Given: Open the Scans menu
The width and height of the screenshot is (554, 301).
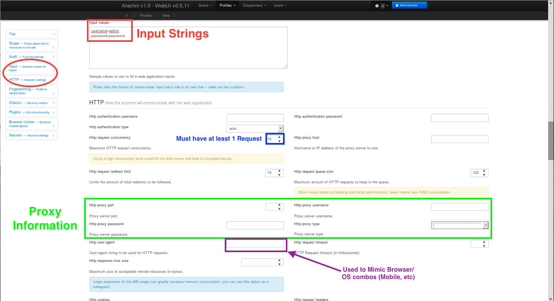Looking at the screenshot, I should 205,5.
